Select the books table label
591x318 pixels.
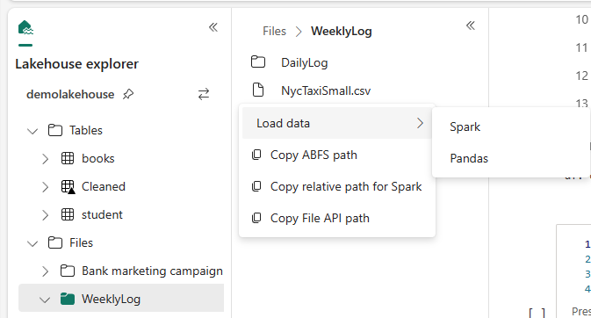click(x=98, y=158)
